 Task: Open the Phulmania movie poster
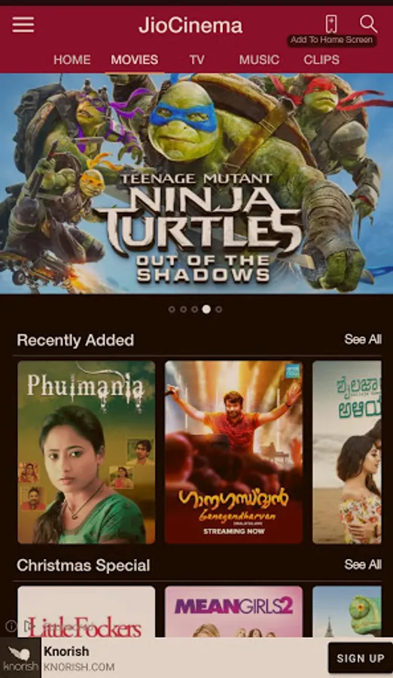pyautogui.click(x=87, y=452)
